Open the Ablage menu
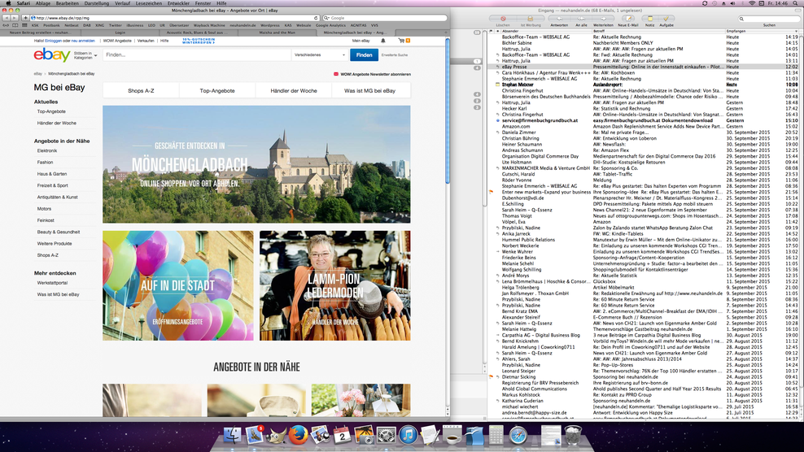This screenshot has height=452, width=804. [42, 3]
